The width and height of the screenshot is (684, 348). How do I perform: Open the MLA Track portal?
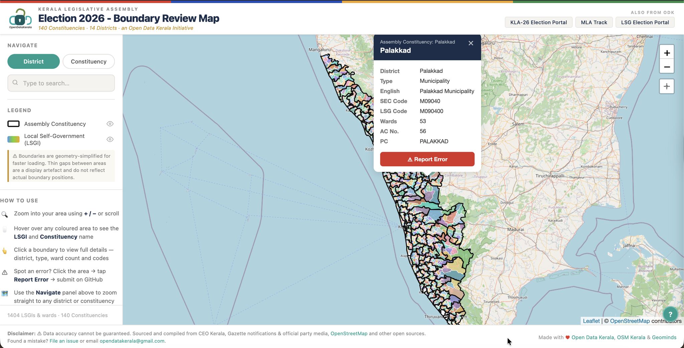594,22
